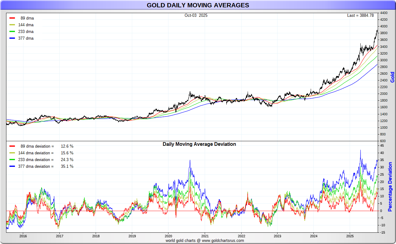Click the 15.6 % deviation value

[x=67, y=153]
